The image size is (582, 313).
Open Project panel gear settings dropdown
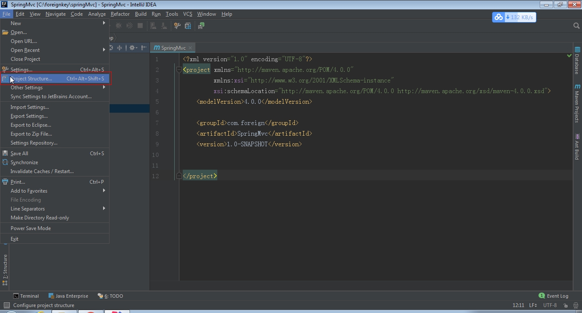(133, 48)
